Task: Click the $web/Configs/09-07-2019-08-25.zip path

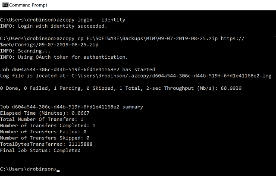Action: [49, 45]
